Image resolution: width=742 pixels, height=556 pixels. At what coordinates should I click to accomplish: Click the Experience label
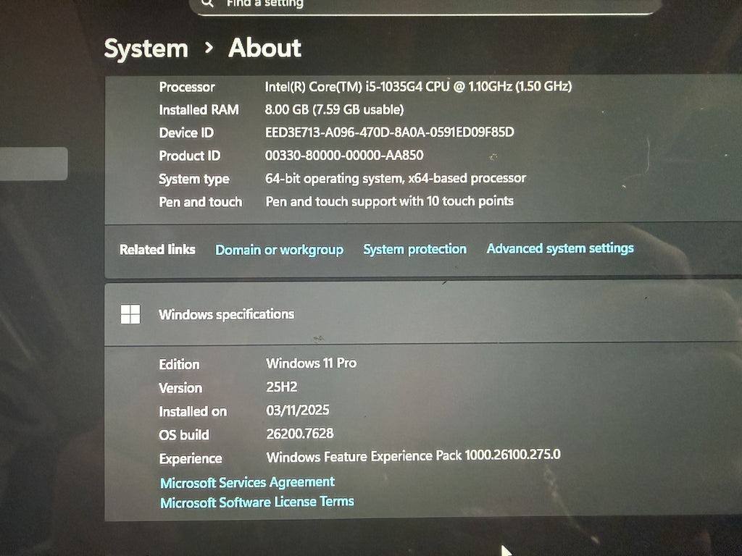point(191,458)
